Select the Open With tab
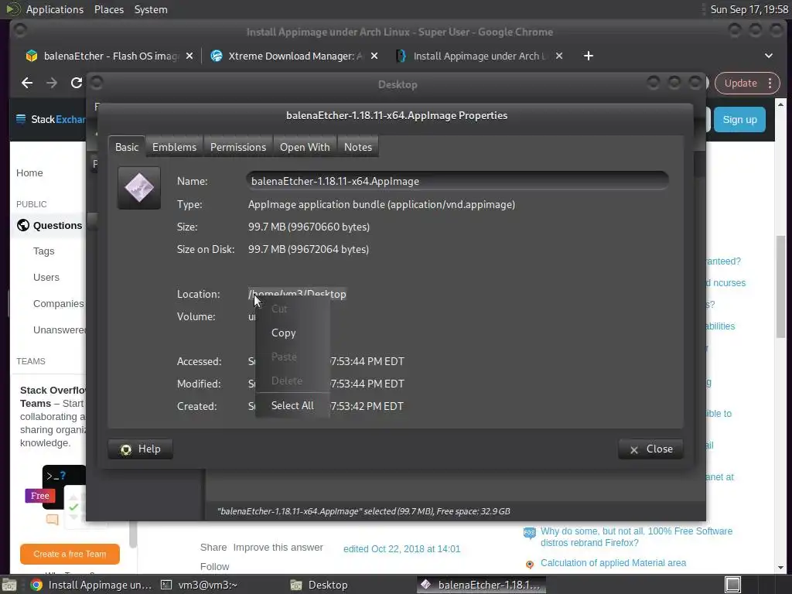This screenshot has height=594, width=792. pos(305,147)
